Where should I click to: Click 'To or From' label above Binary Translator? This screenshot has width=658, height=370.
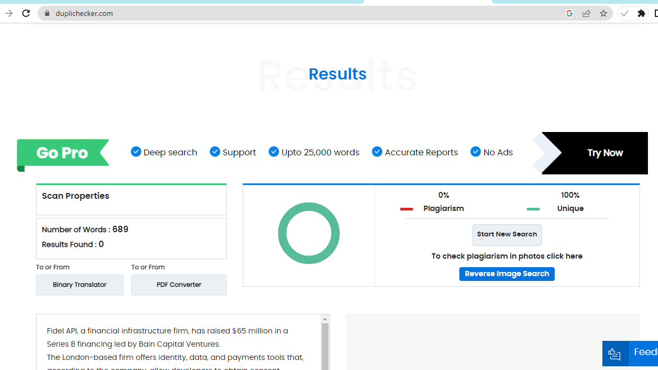click(52, 267)
